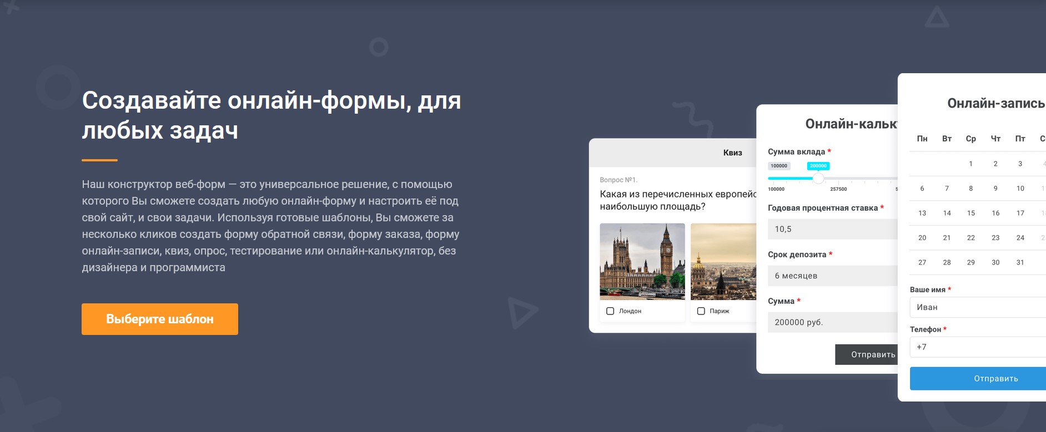The height and width of the screenshot is (432, 1046).
Task: Click the "Годовая процентная ставка" field with 10,5
Action: tap(832, 229)
